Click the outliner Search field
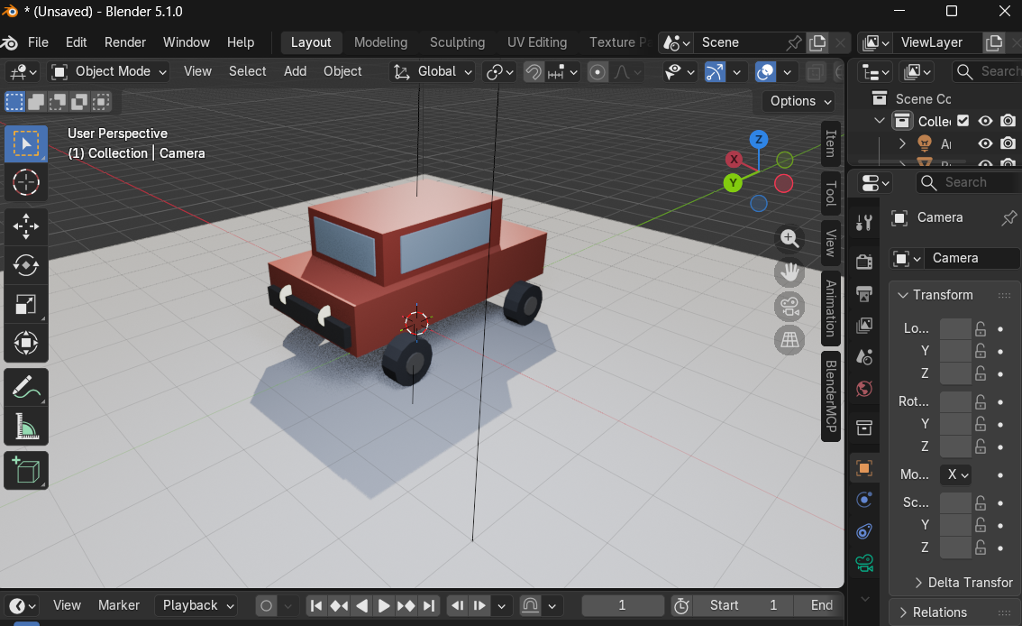The height and width of the screenshot is (626, 1022). (x=988, y=72)
